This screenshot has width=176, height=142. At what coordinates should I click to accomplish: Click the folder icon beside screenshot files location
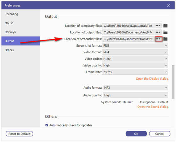click(x=165, y=39)
